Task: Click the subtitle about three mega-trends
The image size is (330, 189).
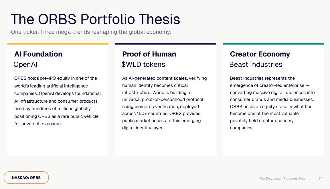Action: coord(91,32)
